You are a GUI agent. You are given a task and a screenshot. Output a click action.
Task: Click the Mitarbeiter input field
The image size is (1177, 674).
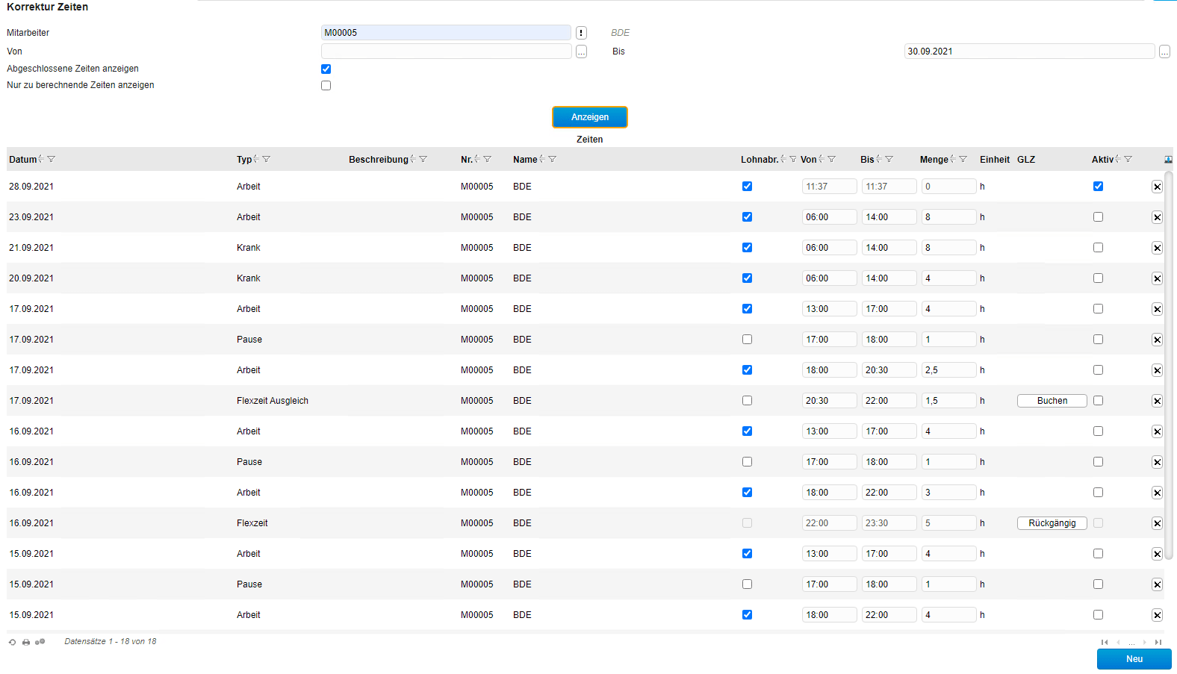(446, 33)
